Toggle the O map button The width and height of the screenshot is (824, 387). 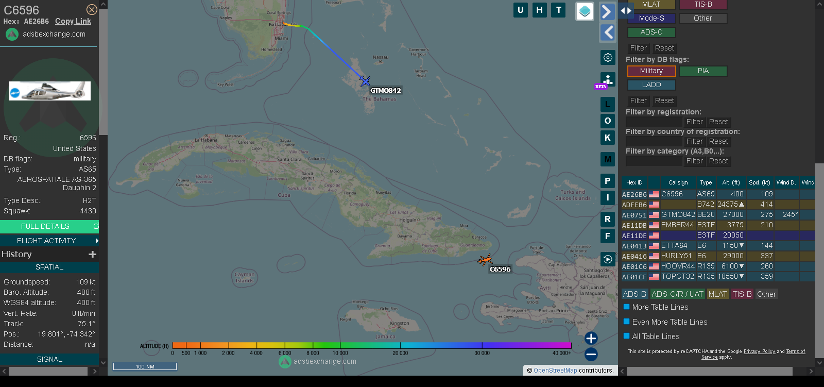click(x=608, y=121)
